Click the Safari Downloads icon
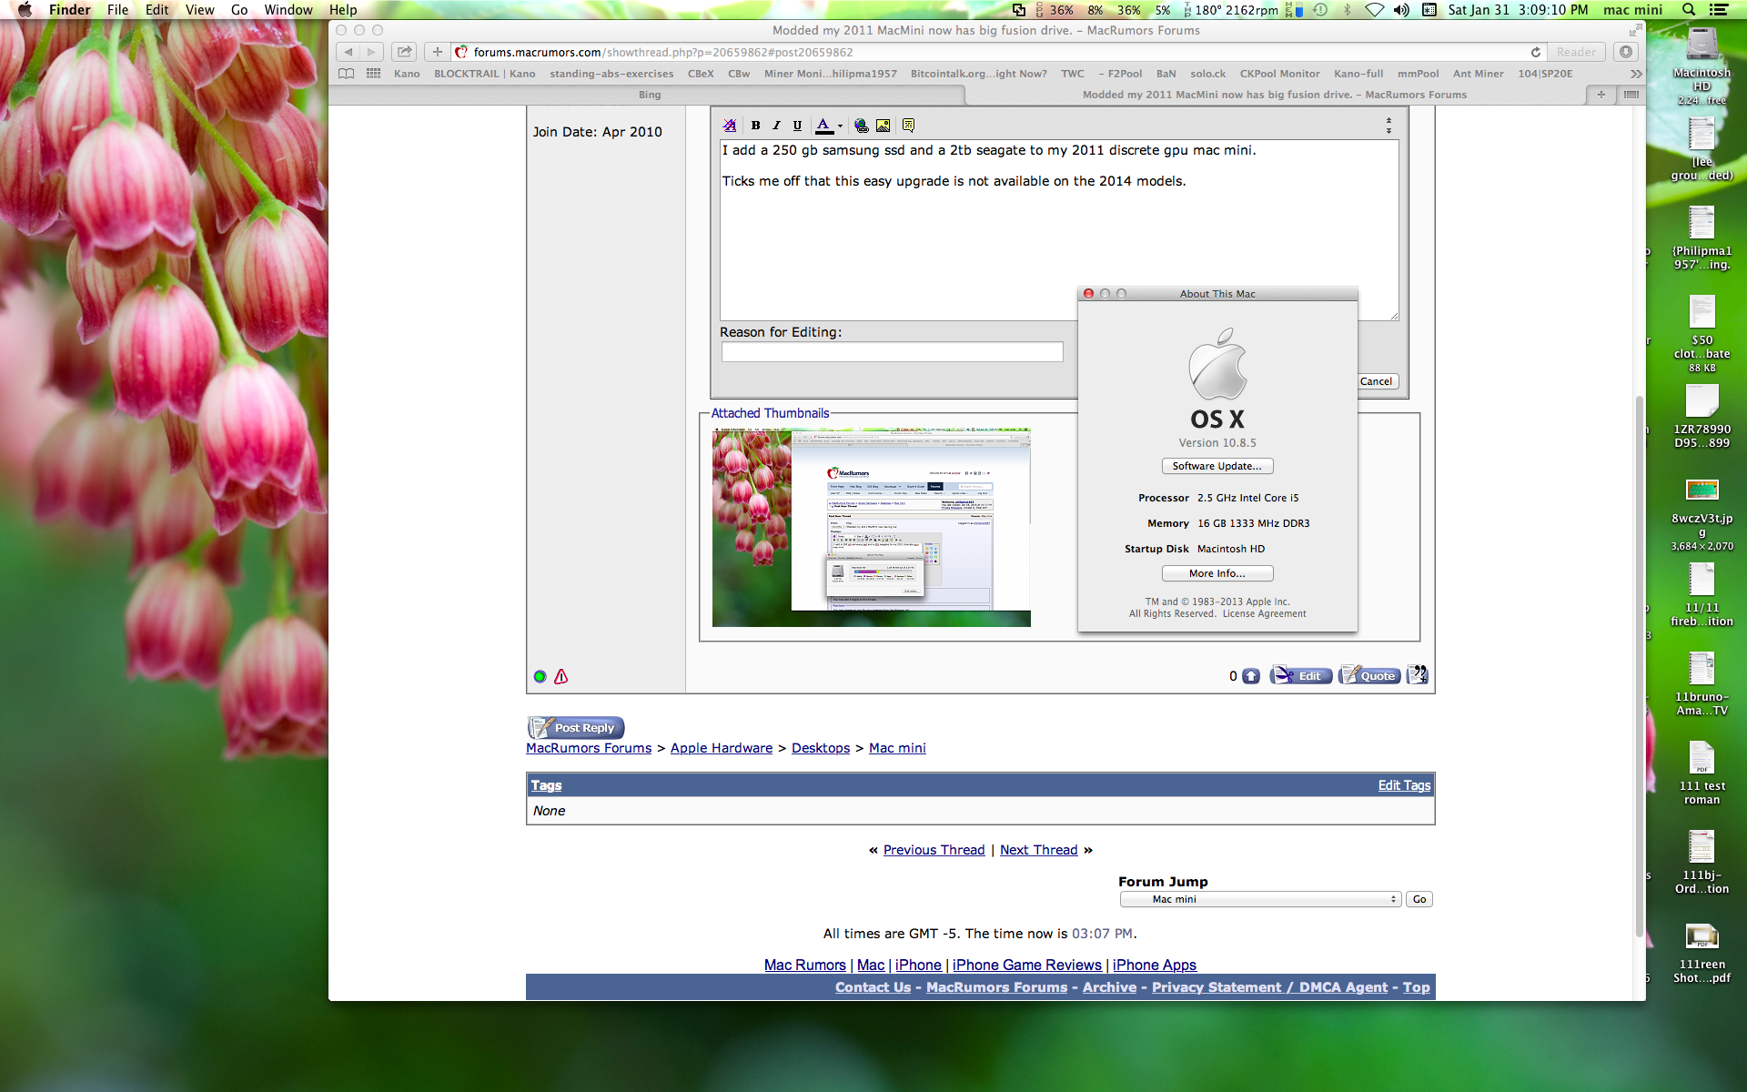 pyautogui.click(x=1626, y=52)
